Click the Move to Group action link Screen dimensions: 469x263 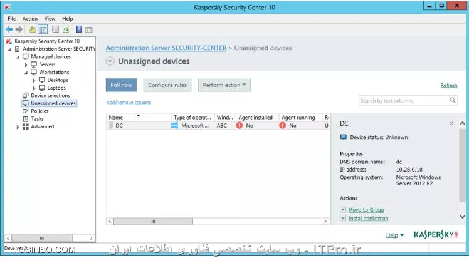coord(366,210)
